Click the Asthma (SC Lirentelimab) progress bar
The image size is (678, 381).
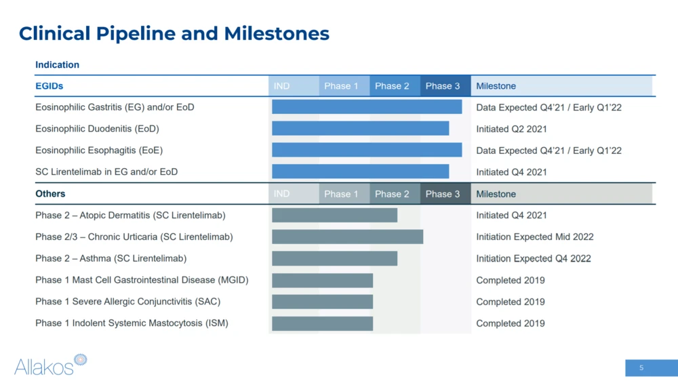(334, 258)
